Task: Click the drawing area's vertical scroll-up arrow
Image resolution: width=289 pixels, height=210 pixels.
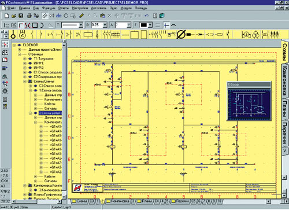Action: click(x=284, y=177)
